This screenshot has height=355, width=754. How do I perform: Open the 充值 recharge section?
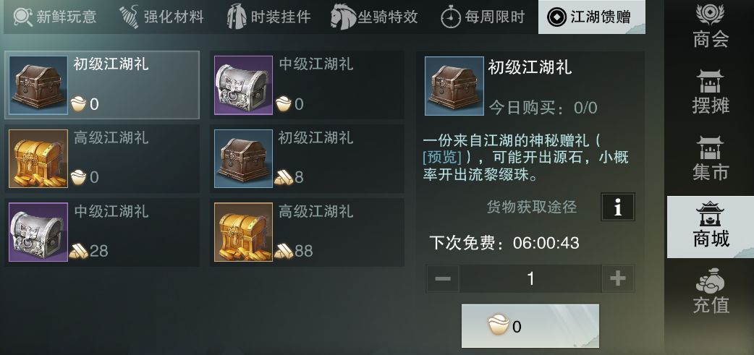click(711, 291)
